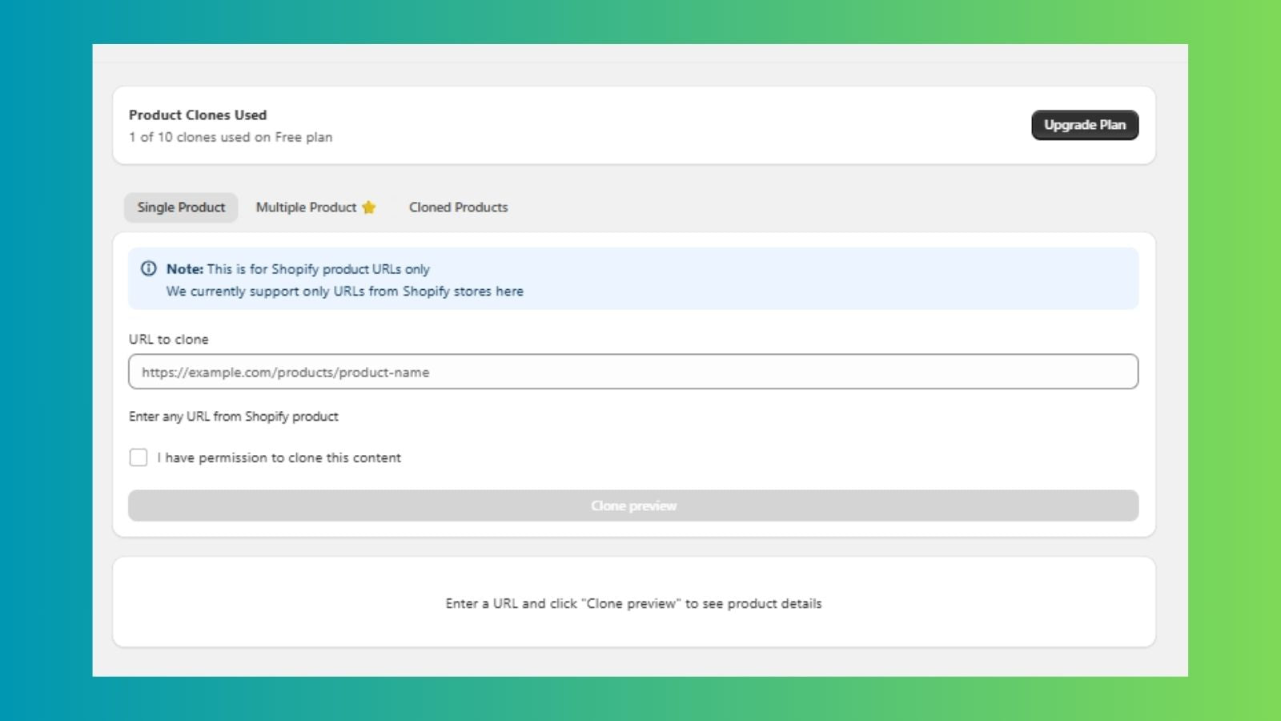Click the Product Clones Used heading
1281x721 pixels.
[197, 115]
